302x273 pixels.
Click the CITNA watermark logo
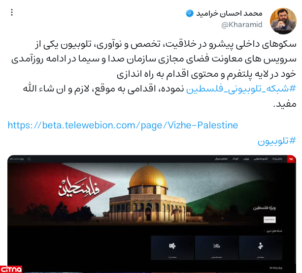pos(11,269)
